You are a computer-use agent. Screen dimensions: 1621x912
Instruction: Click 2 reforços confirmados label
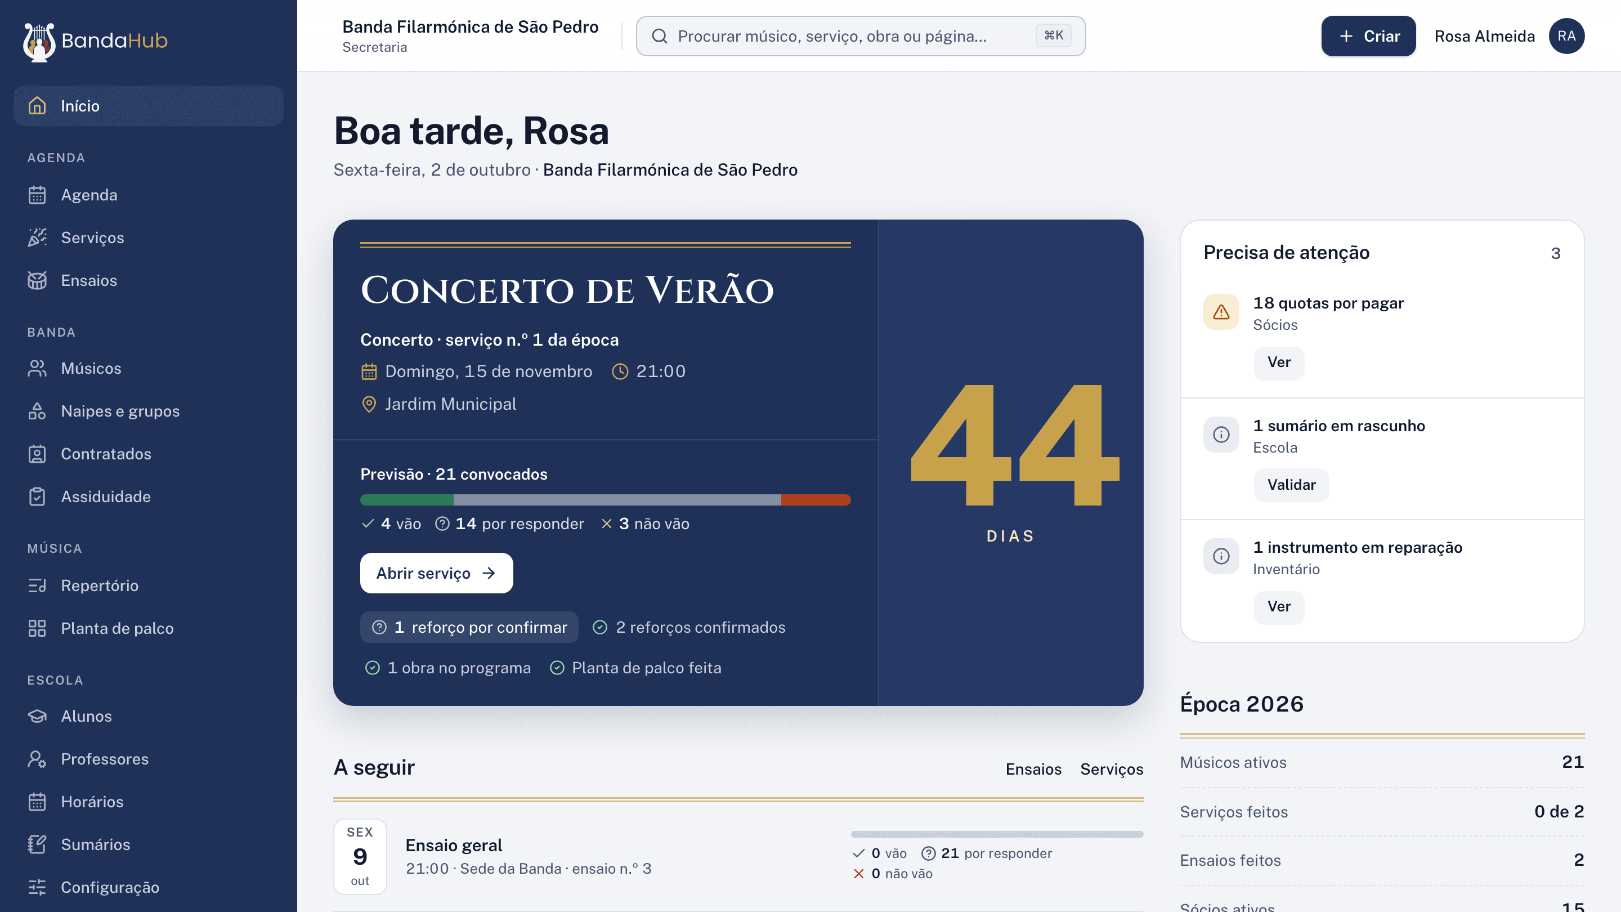click(x=700, y=628)
